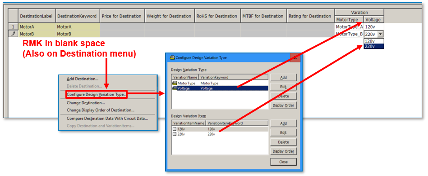Select Add Destination... in context menu
This screenshot has height=176, width=428.
(83, 79)
